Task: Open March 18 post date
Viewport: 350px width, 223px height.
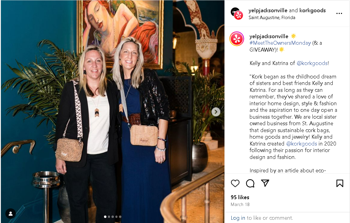Action: (240, 204)
